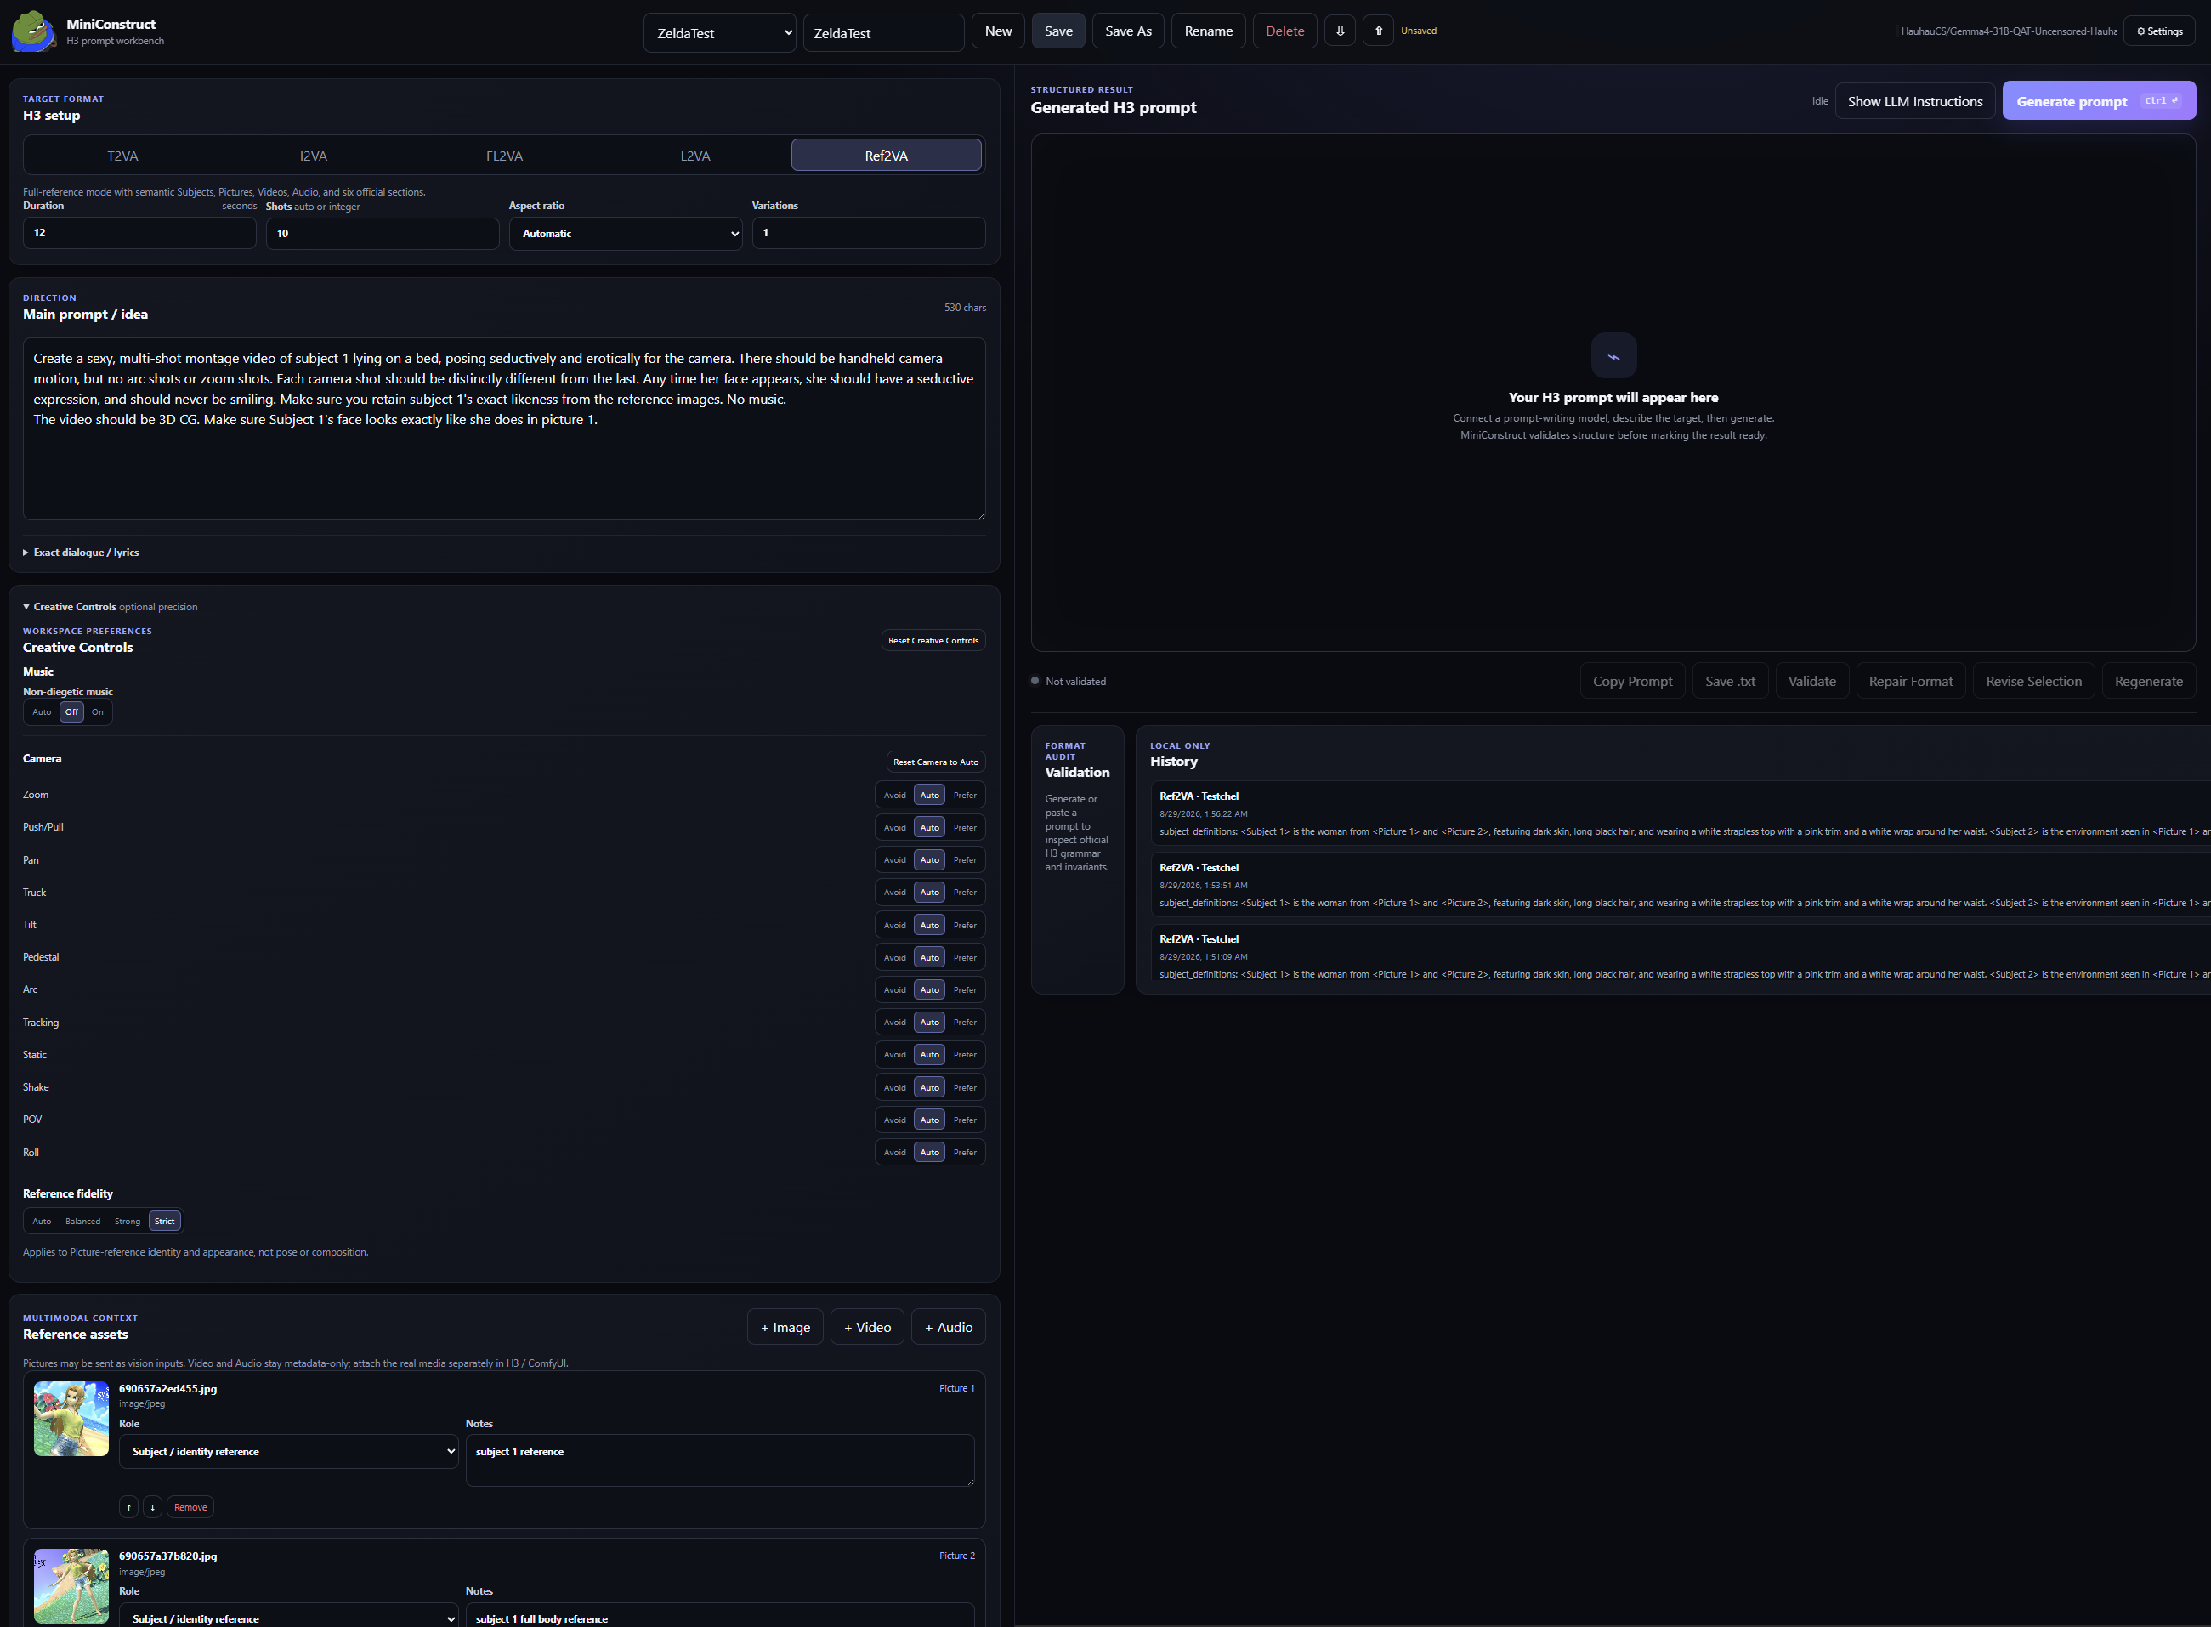Set Static camera control to Prefer
This screenshot has width=2211, height=1627.
coord(965,1055)
